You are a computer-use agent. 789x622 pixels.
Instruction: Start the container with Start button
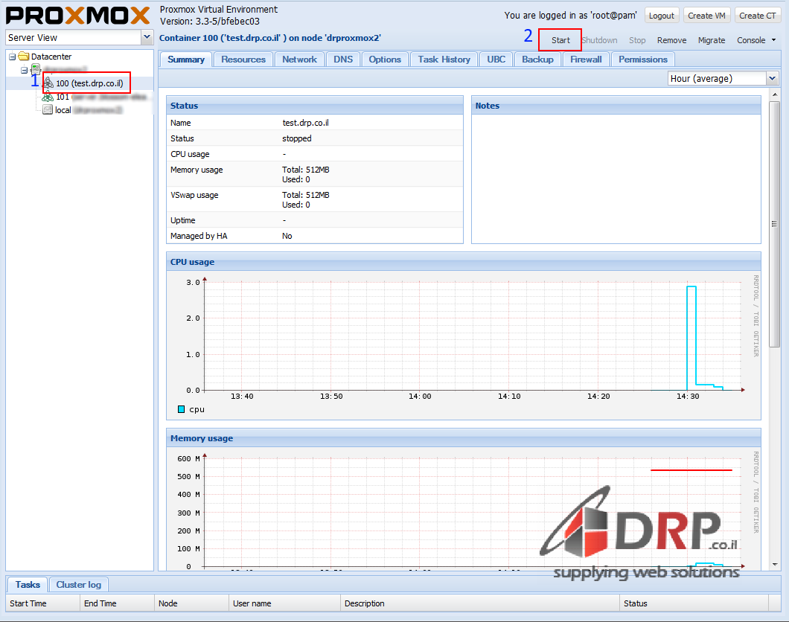(560, 40)
